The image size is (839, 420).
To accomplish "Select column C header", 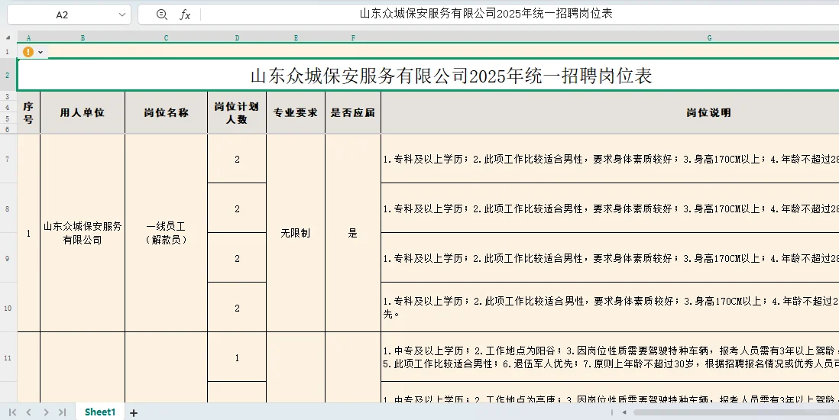I will pos(166,37).
